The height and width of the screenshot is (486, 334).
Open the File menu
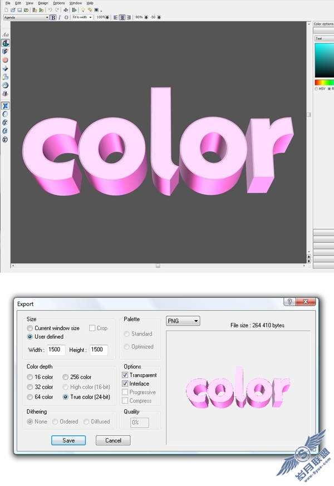pyautogui.click(x=8, y=3)
